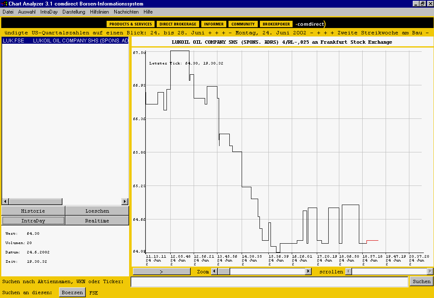434x298 pixels.
Task: Open the Datei menu
Action: (x=8, y=12)
